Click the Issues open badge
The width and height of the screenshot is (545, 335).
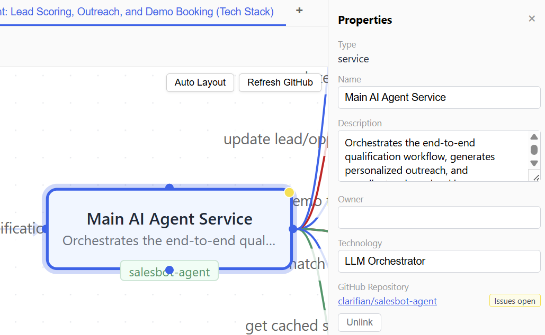(514, 300)
